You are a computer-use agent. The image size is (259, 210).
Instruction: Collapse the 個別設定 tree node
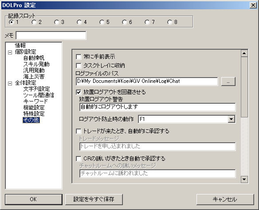pos(10,52)
